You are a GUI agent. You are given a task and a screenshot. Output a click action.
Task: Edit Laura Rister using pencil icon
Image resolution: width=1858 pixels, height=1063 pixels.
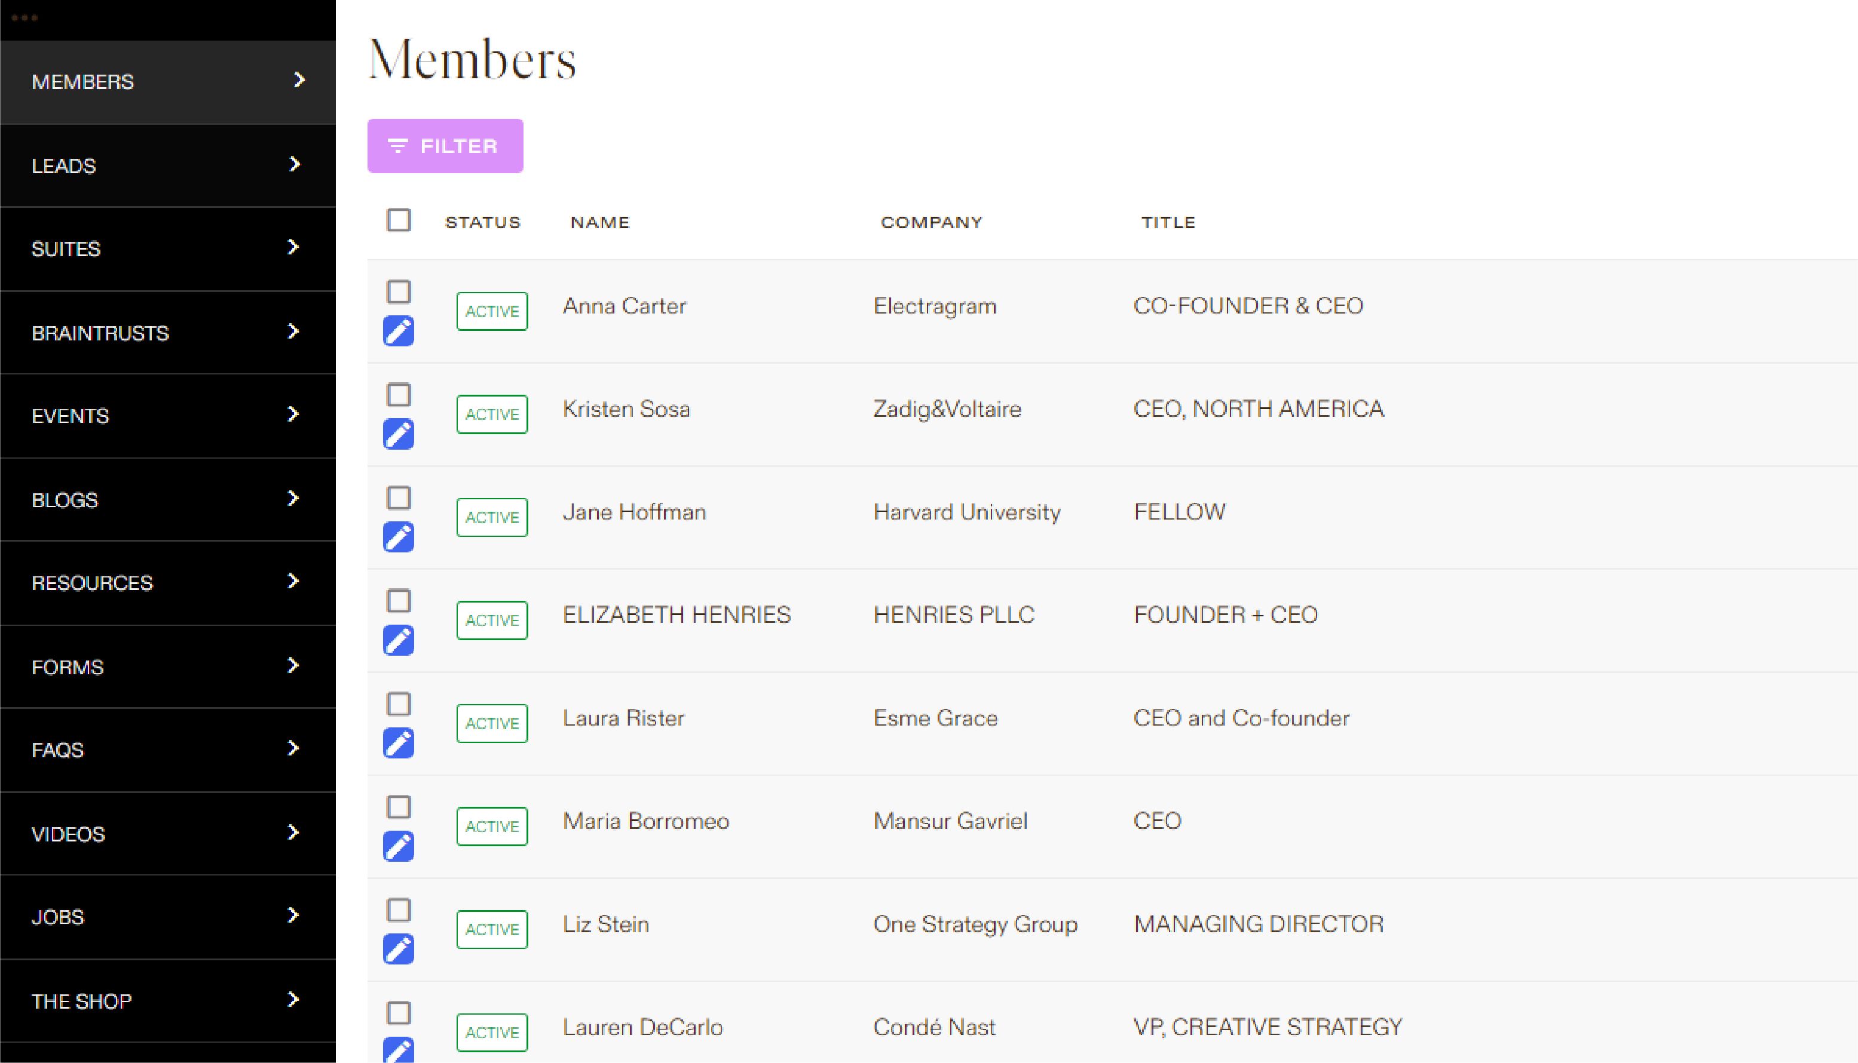399,742
